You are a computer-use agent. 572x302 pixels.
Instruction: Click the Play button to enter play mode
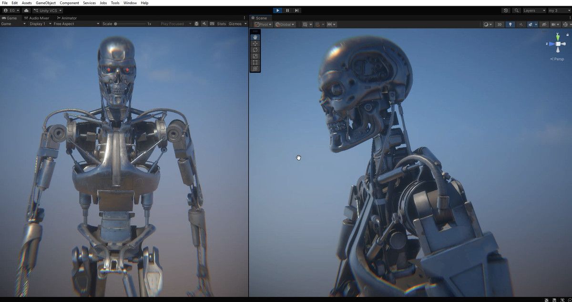point(278,10)
